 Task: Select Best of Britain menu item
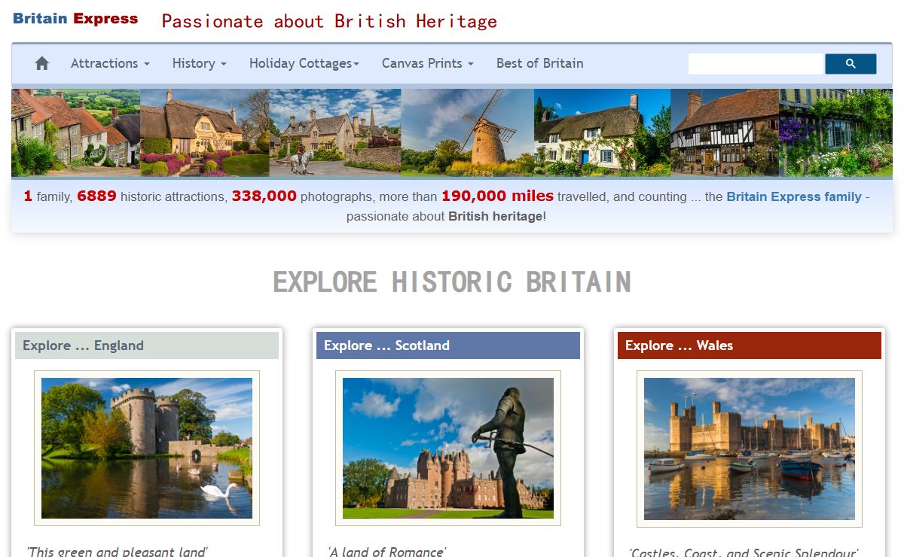click(539, 63)
